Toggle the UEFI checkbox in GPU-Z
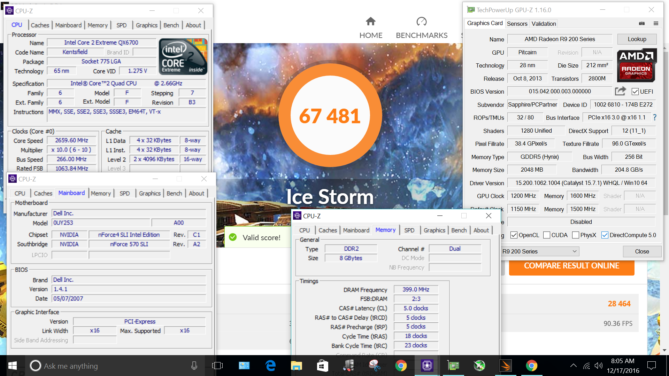The height and width of the screenshot is (376, 669). click(635, 92)
